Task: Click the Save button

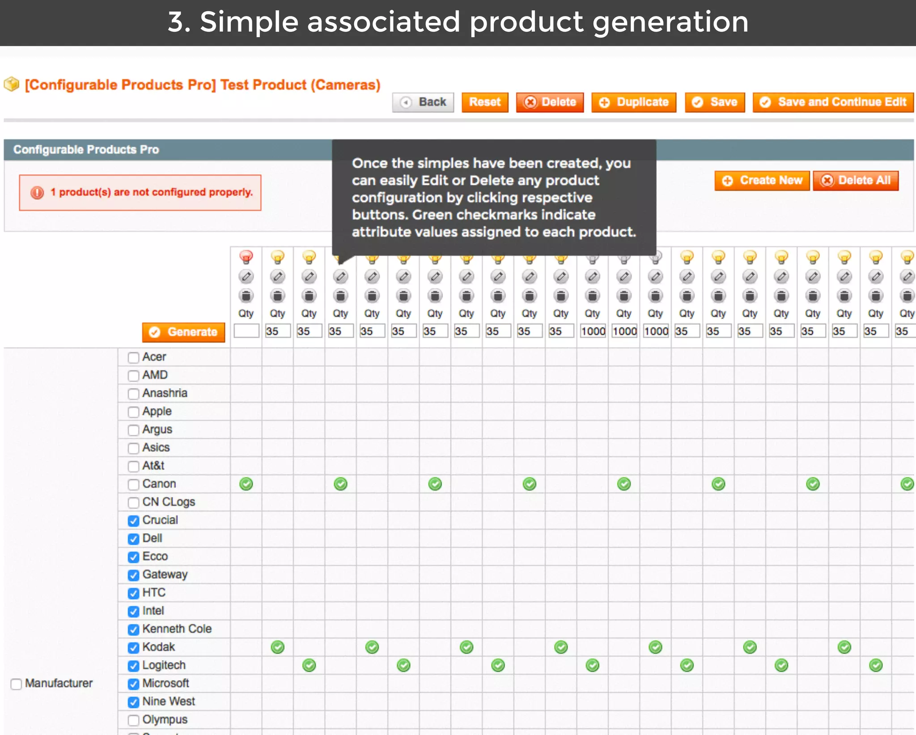Action: tap(715, 102)
